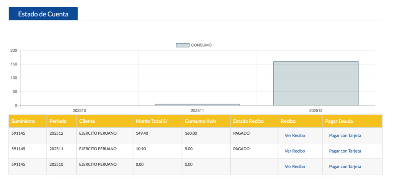Click the 202511 consumption bar
The image size is (393, 179).
point(197,104)
